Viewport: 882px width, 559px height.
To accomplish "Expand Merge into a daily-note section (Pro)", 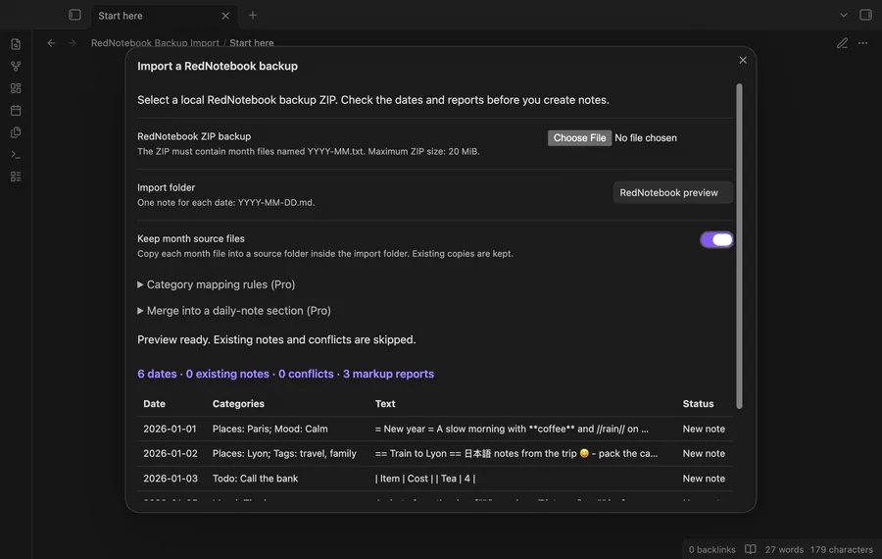I will (x=234, y=311).
